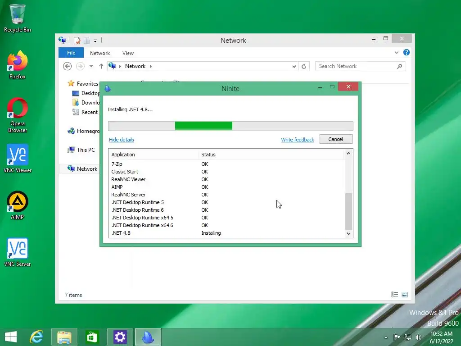Viewport: 461px width, 346px height.
Task: Open the network tray icon
Action: 408,337
